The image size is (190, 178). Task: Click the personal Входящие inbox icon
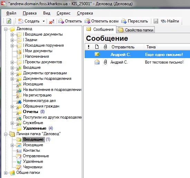point(19,140)
